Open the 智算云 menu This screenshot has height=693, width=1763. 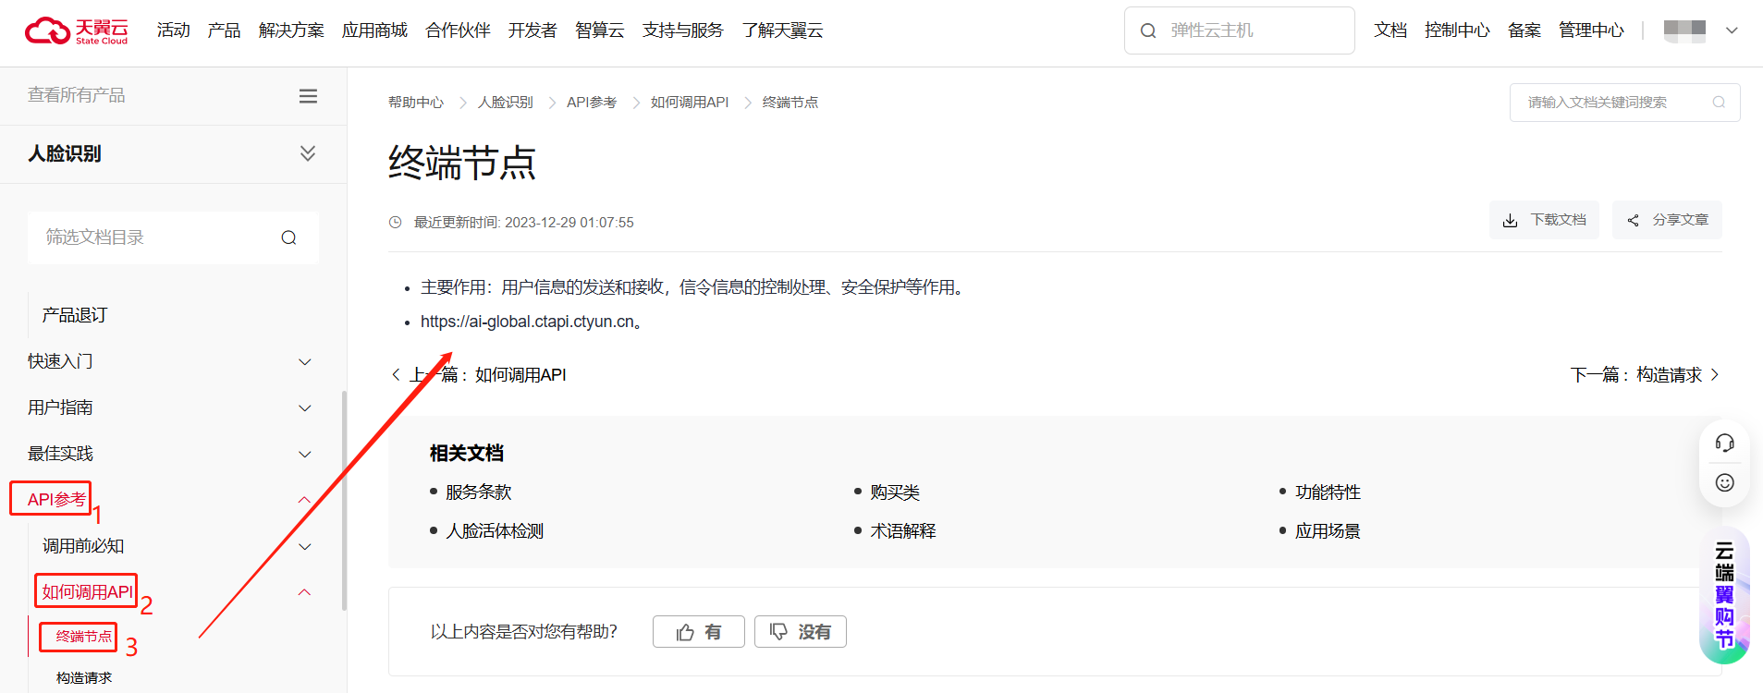click(599, 30)
